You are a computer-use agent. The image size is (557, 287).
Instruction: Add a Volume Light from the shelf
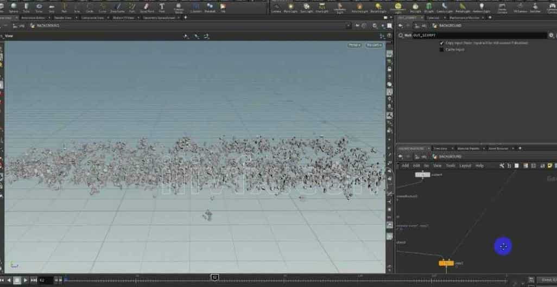pyautogui.click(x=340, y=7)
